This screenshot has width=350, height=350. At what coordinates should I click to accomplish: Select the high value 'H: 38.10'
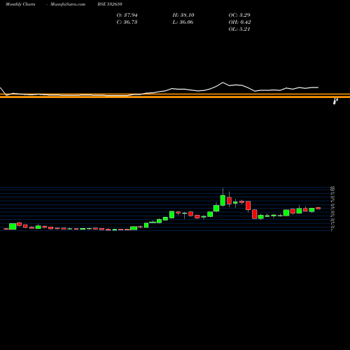tap(183, 15)
